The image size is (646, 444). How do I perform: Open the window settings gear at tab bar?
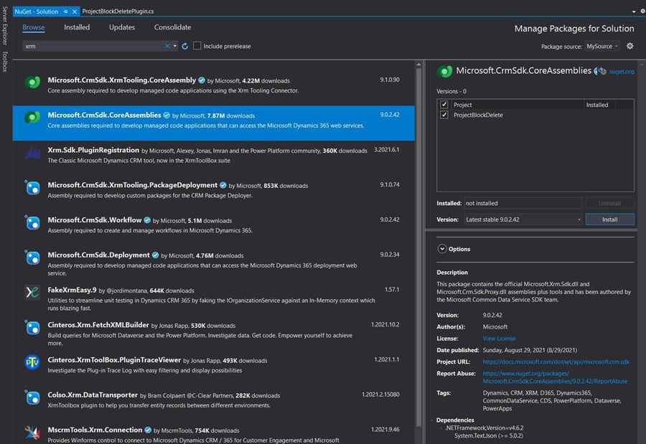coord(642,11)
